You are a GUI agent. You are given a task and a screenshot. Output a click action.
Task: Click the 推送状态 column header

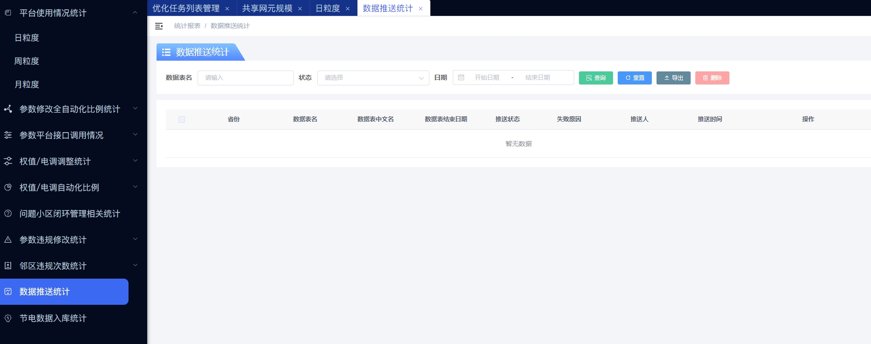507,119
